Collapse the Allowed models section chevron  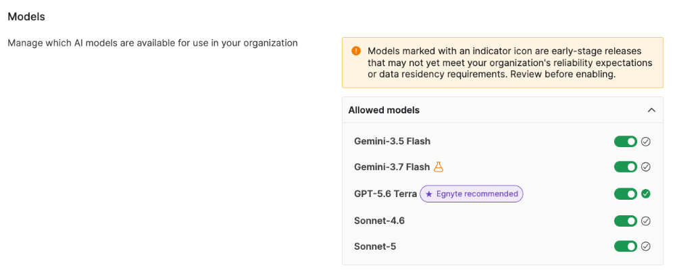tap(651, 110)
